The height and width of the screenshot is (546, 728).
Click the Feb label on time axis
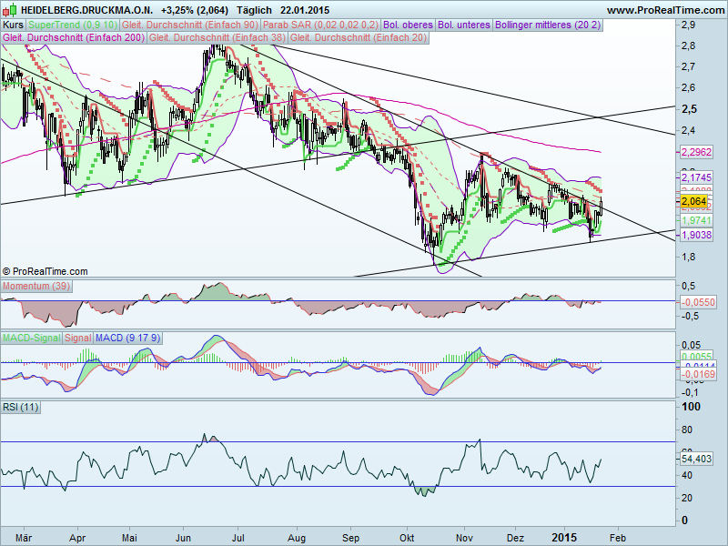pos(618,538)
